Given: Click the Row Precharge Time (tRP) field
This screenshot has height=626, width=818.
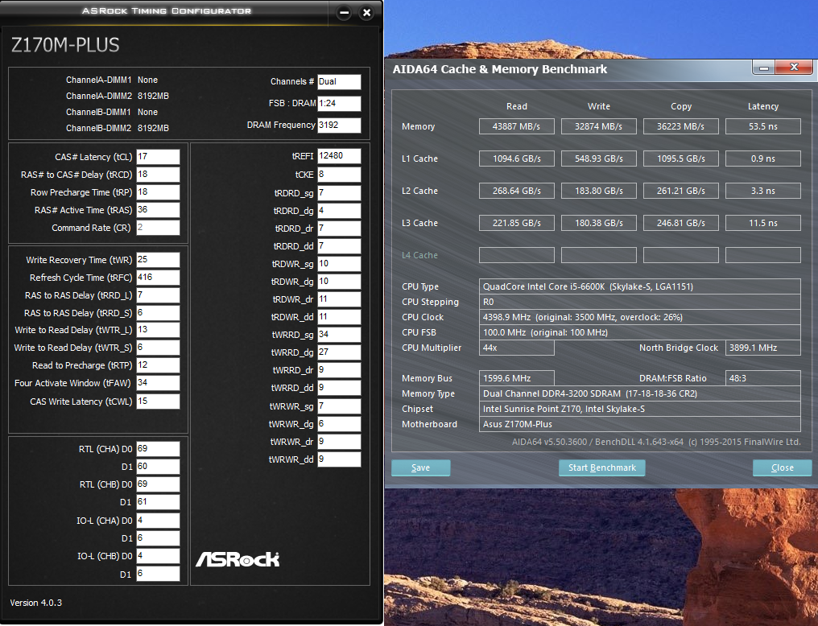Looking at the screenshot, I should (158, 192).
